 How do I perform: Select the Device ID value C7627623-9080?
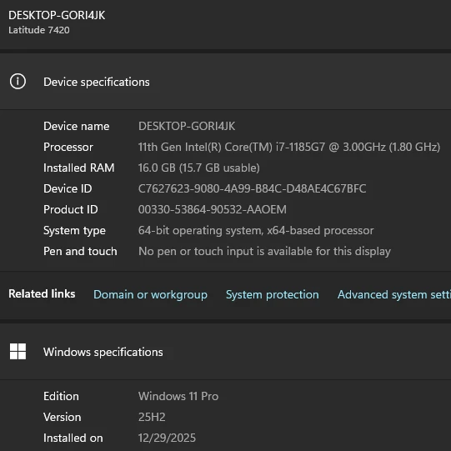pyautogui.click(x=253, y=188)
